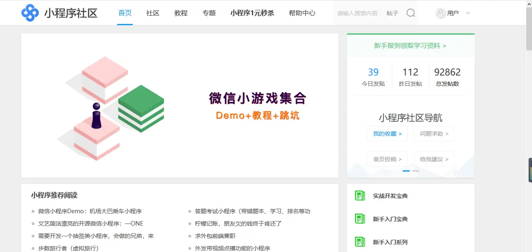Screen dimensions: 532x252
Task: Visit the 帮助中心 page
Action: tap(302, 13)
